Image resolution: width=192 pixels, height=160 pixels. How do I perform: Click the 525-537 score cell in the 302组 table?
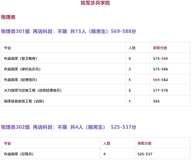click(x=145, y=154)
